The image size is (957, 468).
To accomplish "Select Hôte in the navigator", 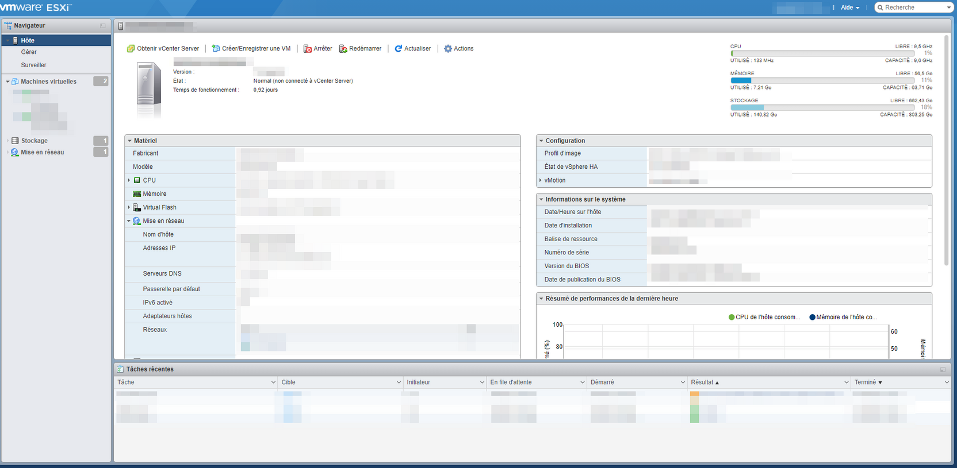I will 56,41.
